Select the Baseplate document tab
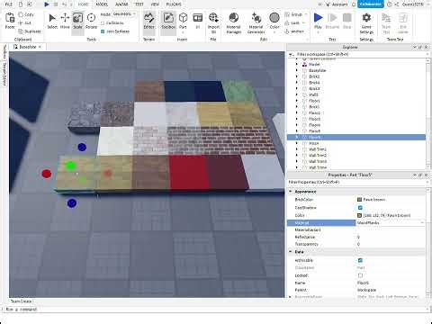The width and height of the screenshot is (432, 324). coord(27,47)
